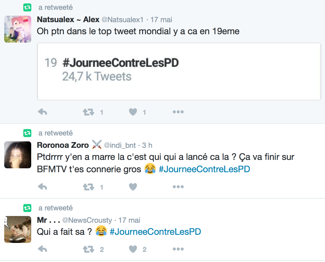Open the Mr . . . rat avatar
Viewport: 325px width, 262px height.
[18, 229]
